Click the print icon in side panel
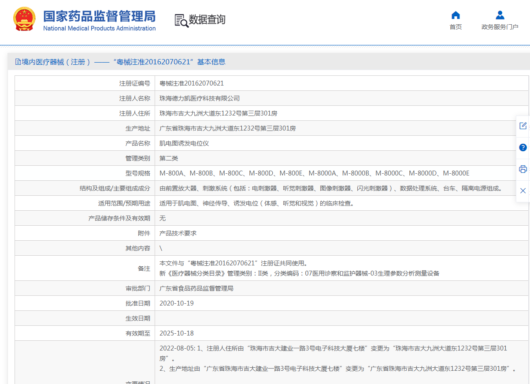 [x=523, y=169]
